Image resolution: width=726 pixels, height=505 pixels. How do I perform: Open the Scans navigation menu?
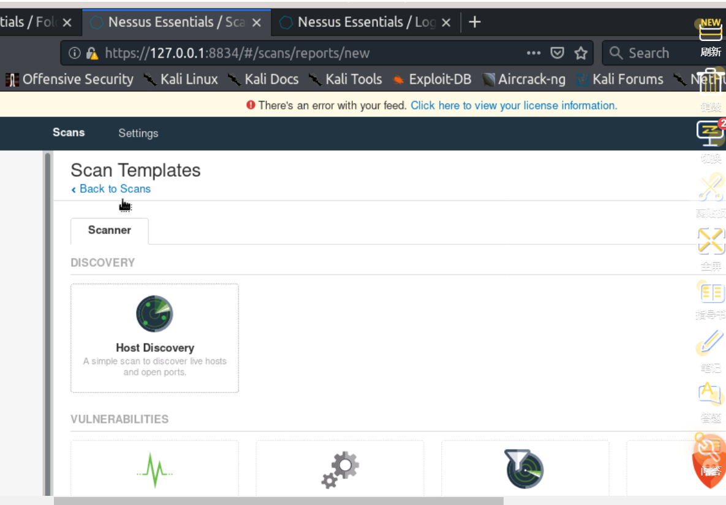[69, 133]
